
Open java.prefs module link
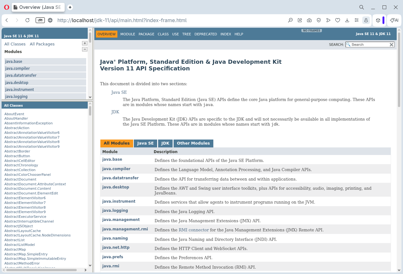(x=113, y=257)
